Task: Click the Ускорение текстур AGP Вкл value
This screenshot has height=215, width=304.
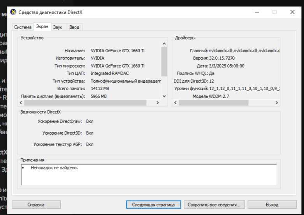Action: click(x=90, y=144)
